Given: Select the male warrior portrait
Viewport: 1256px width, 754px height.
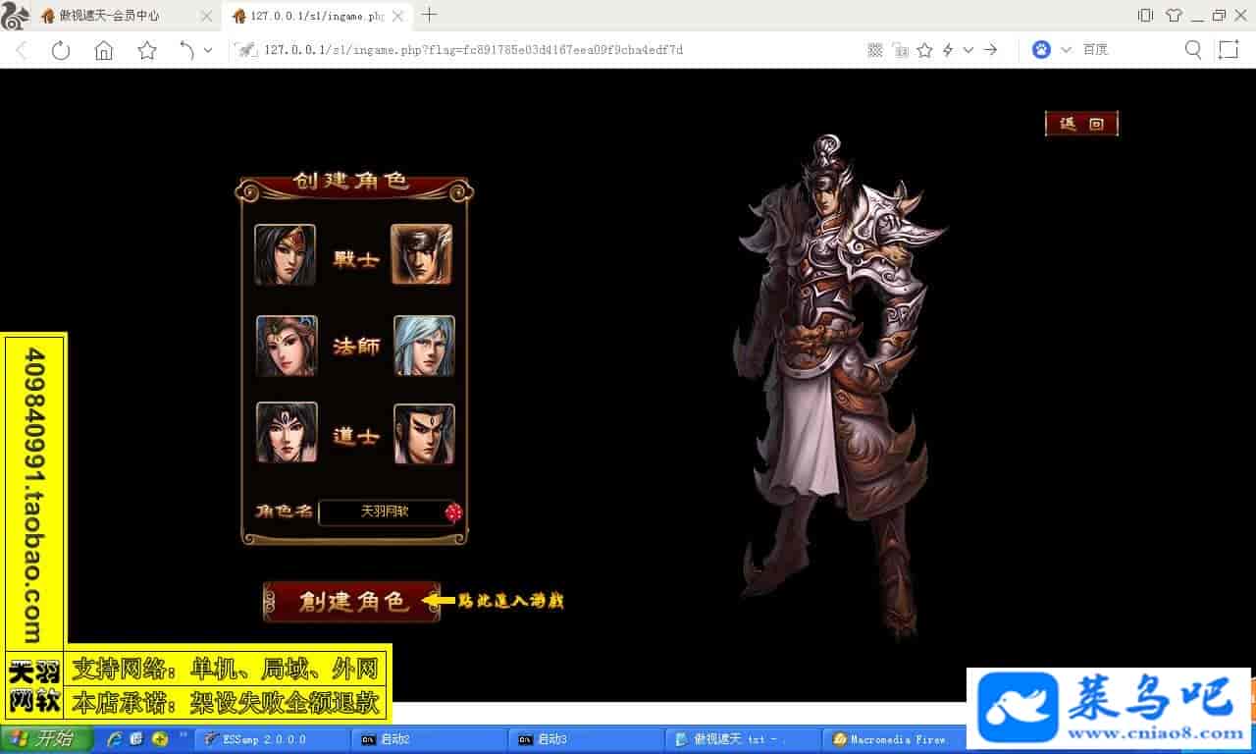Looking at the screenshot, I should tap(422, 254).
